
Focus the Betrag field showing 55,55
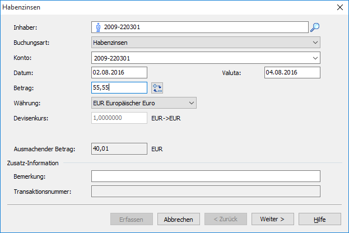118,87
